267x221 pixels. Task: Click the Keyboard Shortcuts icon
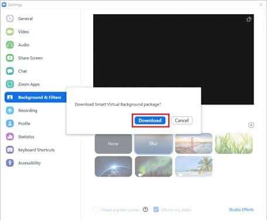coord(10,150)
